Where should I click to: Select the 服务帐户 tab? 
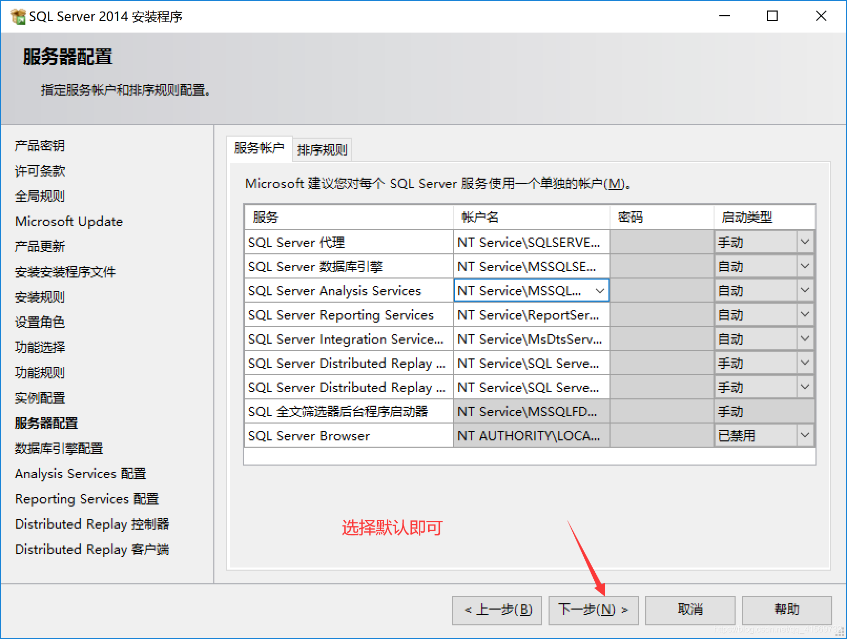(259, 148)
